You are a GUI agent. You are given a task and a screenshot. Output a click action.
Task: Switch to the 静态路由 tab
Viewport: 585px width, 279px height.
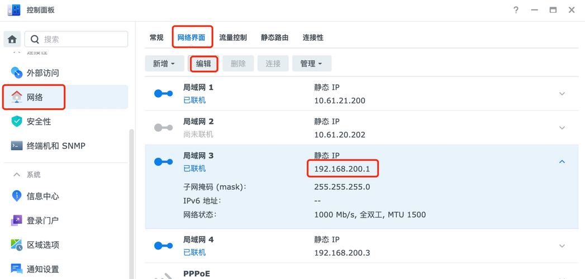tap(274, 37)
